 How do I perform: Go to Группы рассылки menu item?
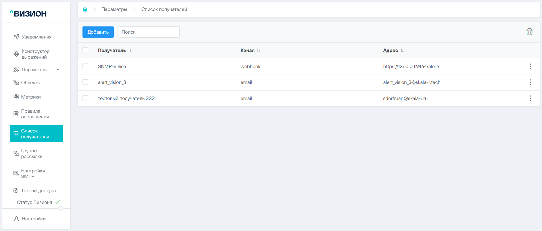tap(32, 154)
